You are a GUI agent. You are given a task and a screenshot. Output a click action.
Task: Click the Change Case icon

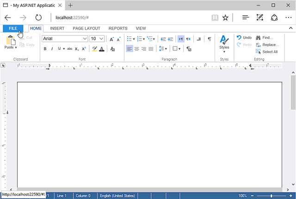(x=112, y=49)
